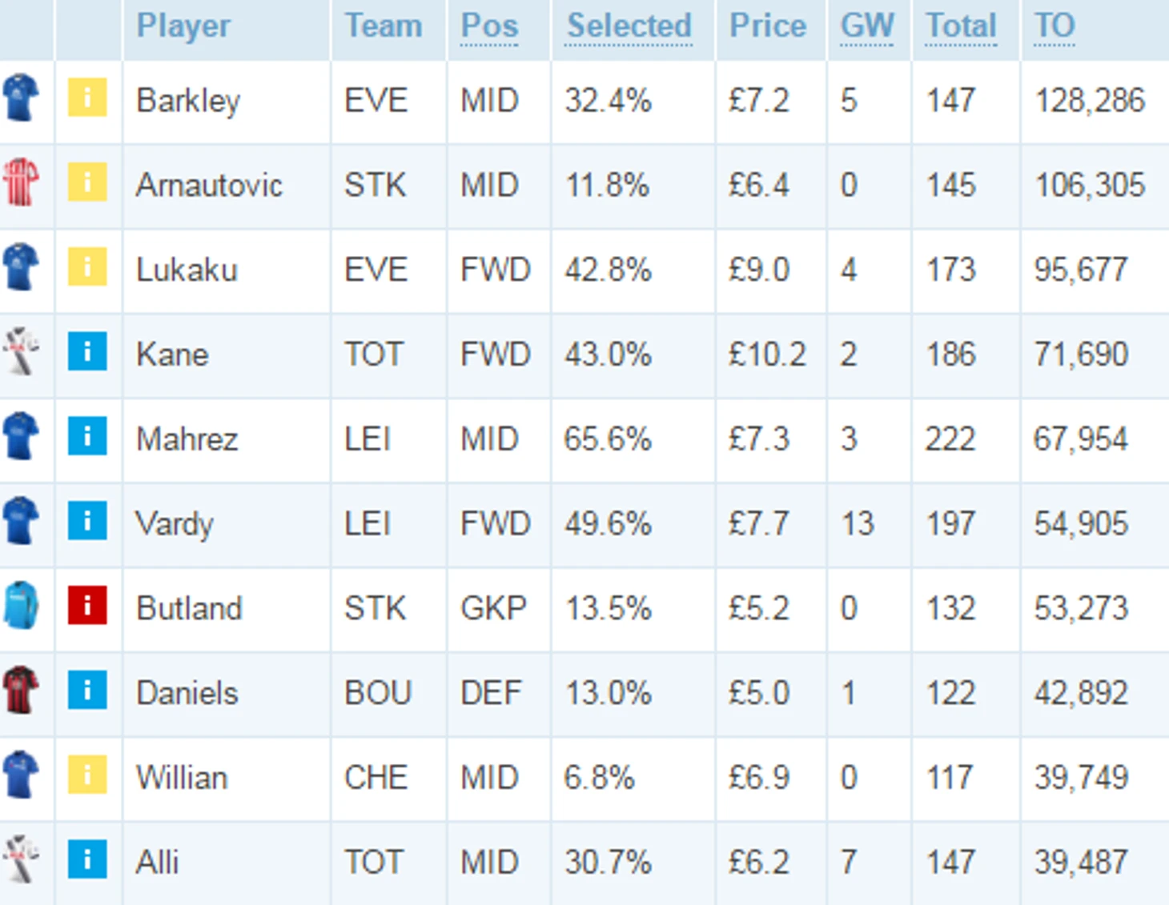The width and height of the screenshot is (1169, 905).
Task: Sort by the GW column header
Action: click(866, 26)
